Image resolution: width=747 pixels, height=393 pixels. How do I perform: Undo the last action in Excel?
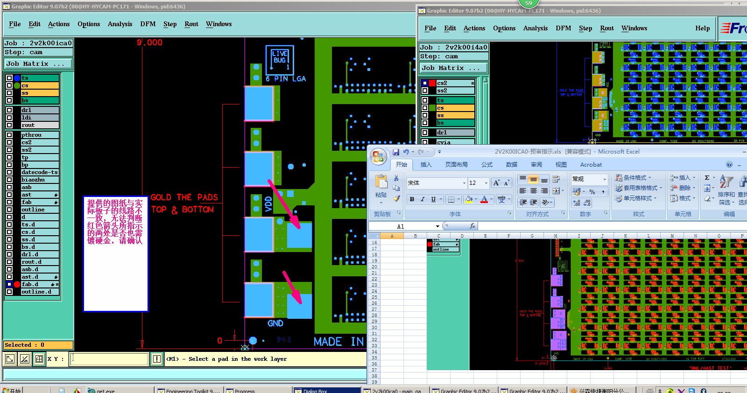pyautogui.click(x=406, y=152)
